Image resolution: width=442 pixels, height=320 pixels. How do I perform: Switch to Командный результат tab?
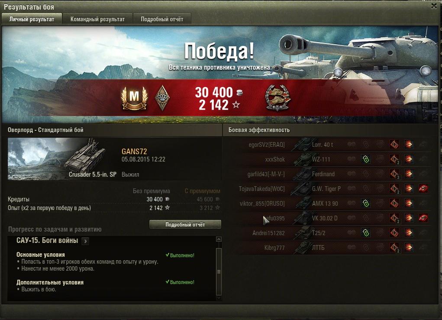tap(97, 19)
